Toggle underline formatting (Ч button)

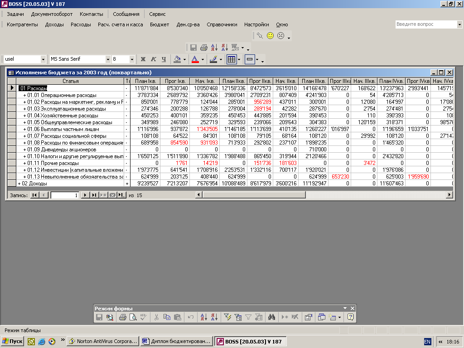[164, 59]
